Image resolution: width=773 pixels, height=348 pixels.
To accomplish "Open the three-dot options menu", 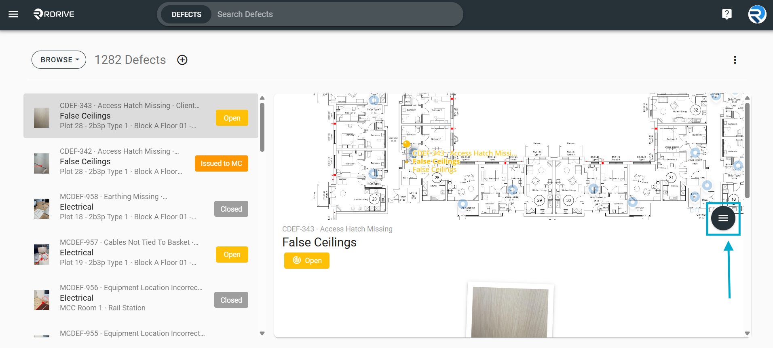I will pyautogui.click(x=735, y=60).
